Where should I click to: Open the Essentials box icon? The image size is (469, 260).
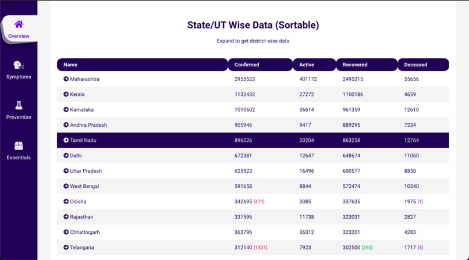(19, 146)
